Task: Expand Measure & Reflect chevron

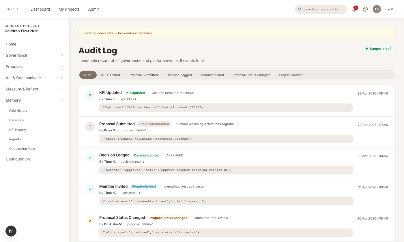Action: (x=62, y=89)
